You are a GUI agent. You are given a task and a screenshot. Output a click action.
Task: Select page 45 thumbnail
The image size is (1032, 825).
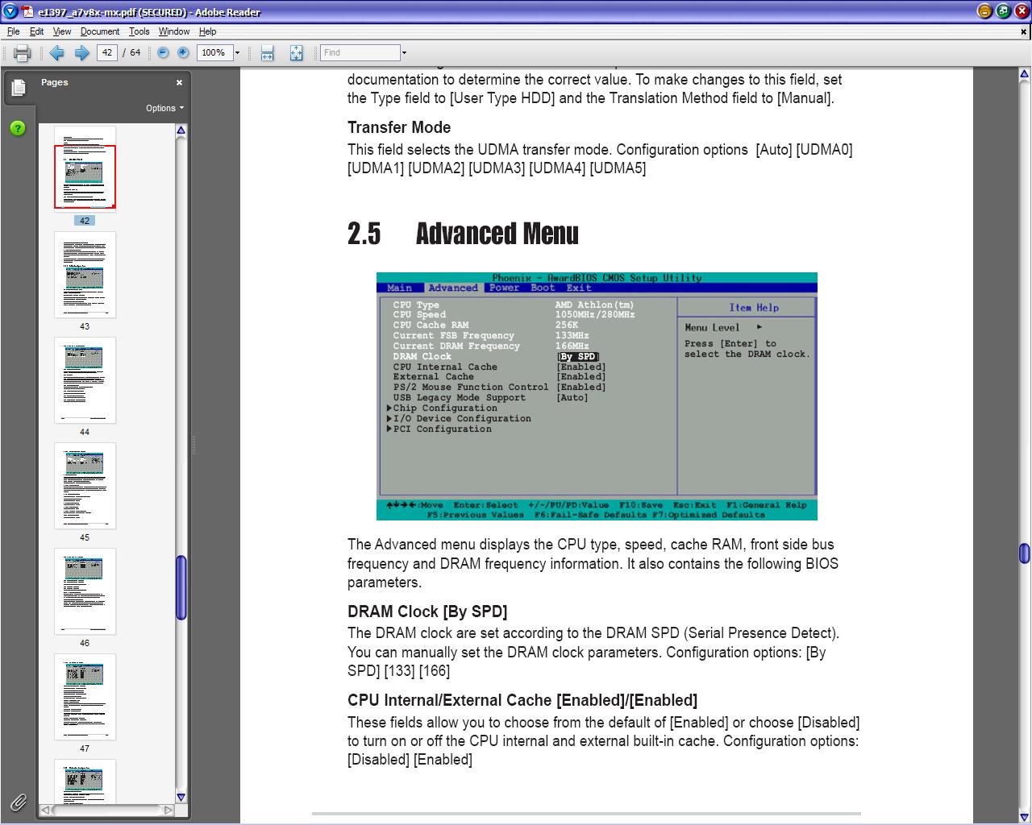pyautogui.click(x=85, y=486)
